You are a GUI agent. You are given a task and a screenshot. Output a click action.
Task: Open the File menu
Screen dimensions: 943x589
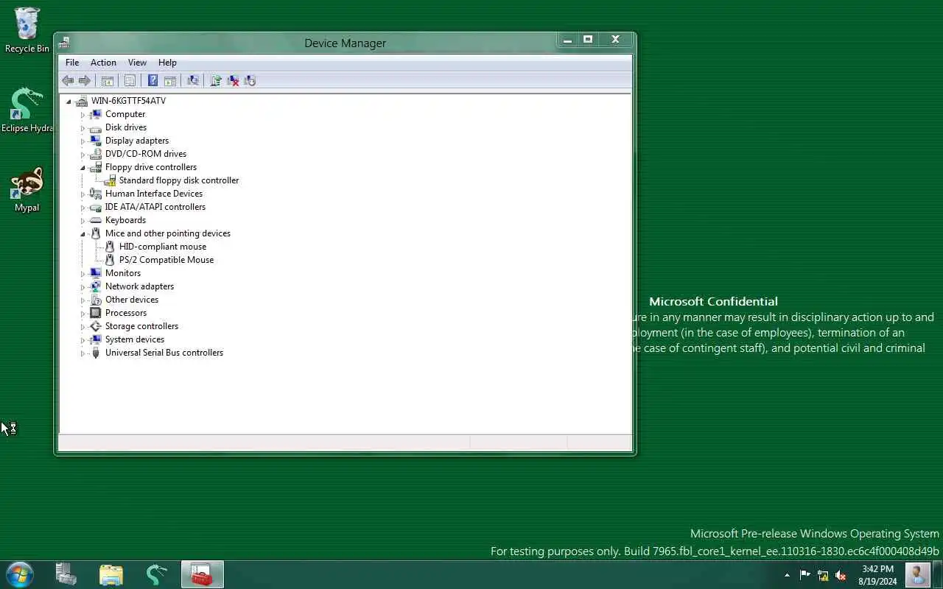click(72, 63)
